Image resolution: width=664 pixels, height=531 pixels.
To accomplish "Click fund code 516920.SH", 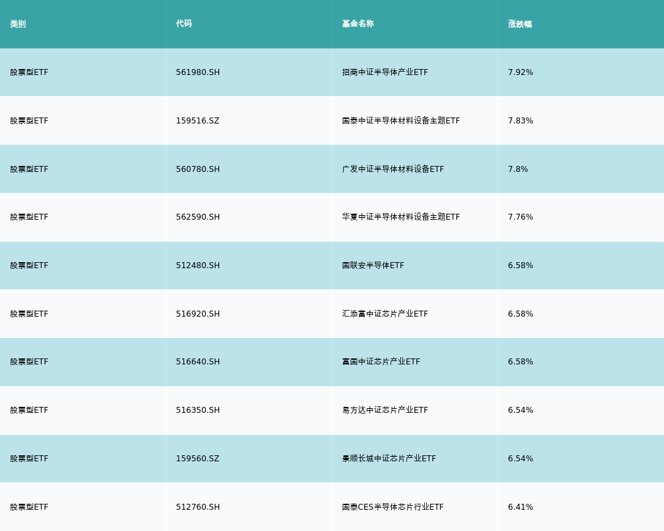I will [x=198, y=314].
